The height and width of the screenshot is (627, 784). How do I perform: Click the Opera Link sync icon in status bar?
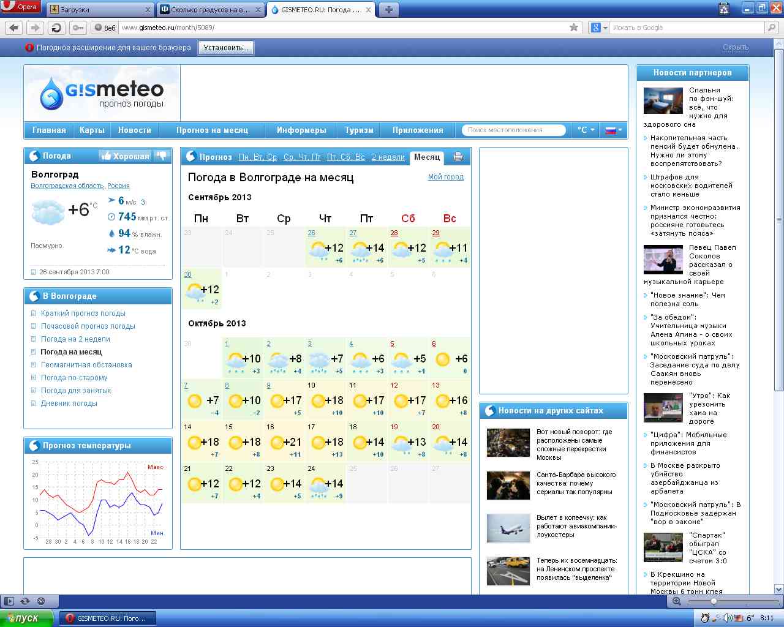tap(25, 601)
